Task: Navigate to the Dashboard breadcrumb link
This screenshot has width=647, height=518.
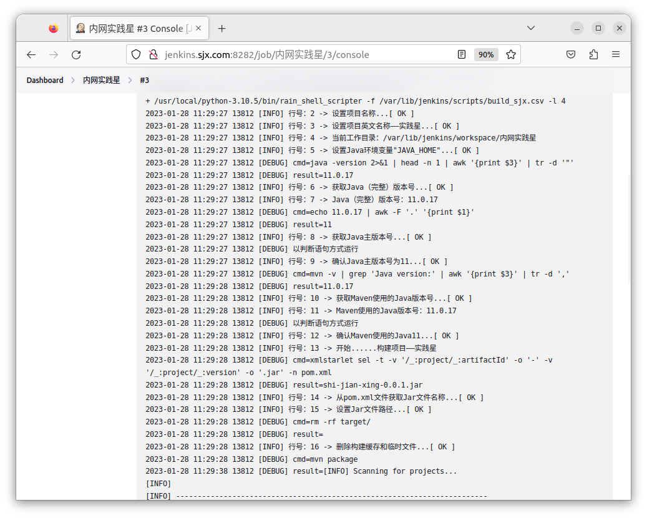Action: tap(45, 81)
